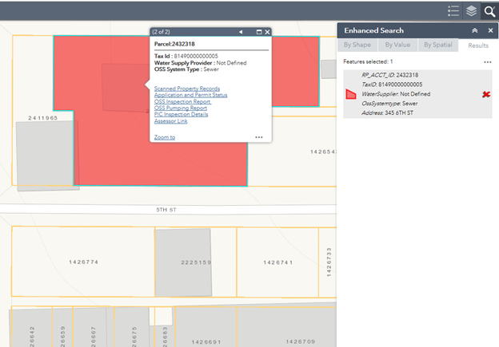Open results panel ellipsis options menu
Image resolution: width=499 pixels, height=347 pixels.
pos(487,61)
